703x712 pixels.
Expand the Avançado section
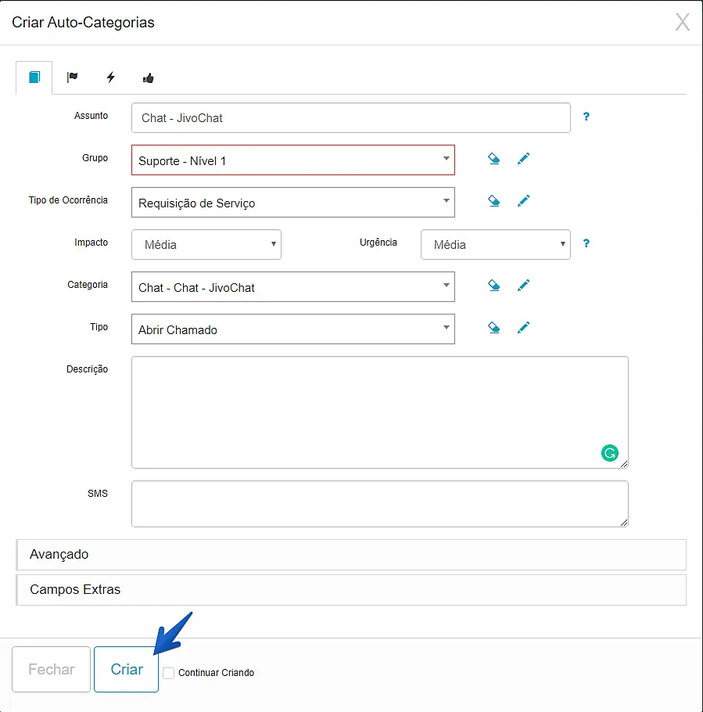351,554
